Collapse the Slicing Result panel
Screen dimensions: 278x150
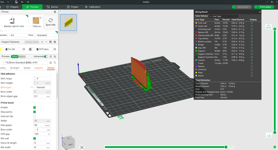(260, 12)
